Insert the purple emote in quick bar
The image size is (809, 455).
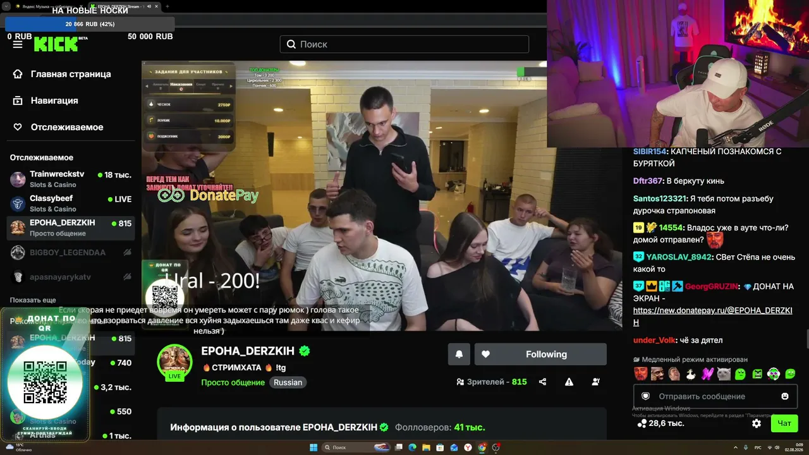707,373
